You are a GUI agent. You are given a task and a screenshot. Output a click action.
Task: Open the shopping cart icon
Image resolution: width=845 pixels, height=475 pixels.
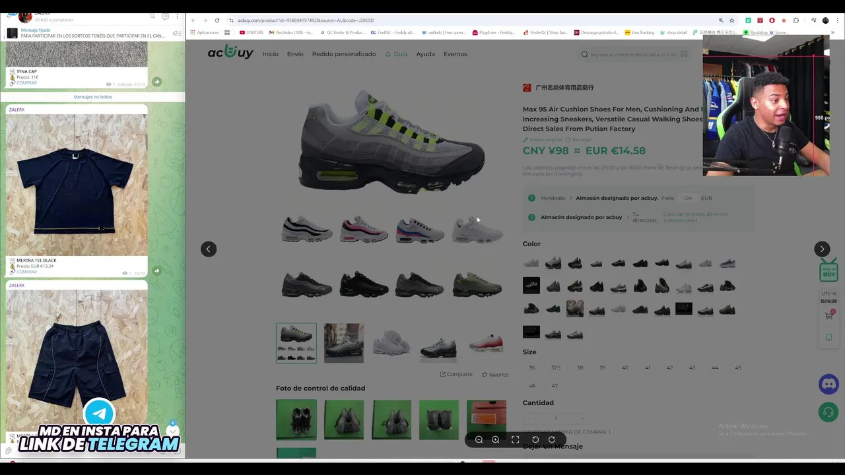[x=828, y=316]
